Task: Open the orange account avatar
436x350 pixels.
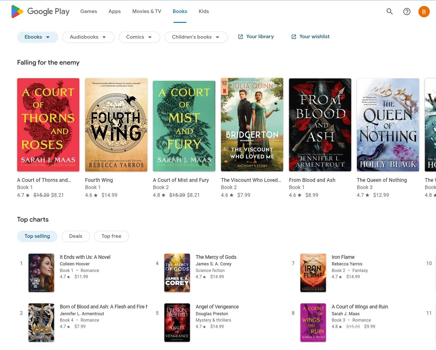Action: pos(424,12)
